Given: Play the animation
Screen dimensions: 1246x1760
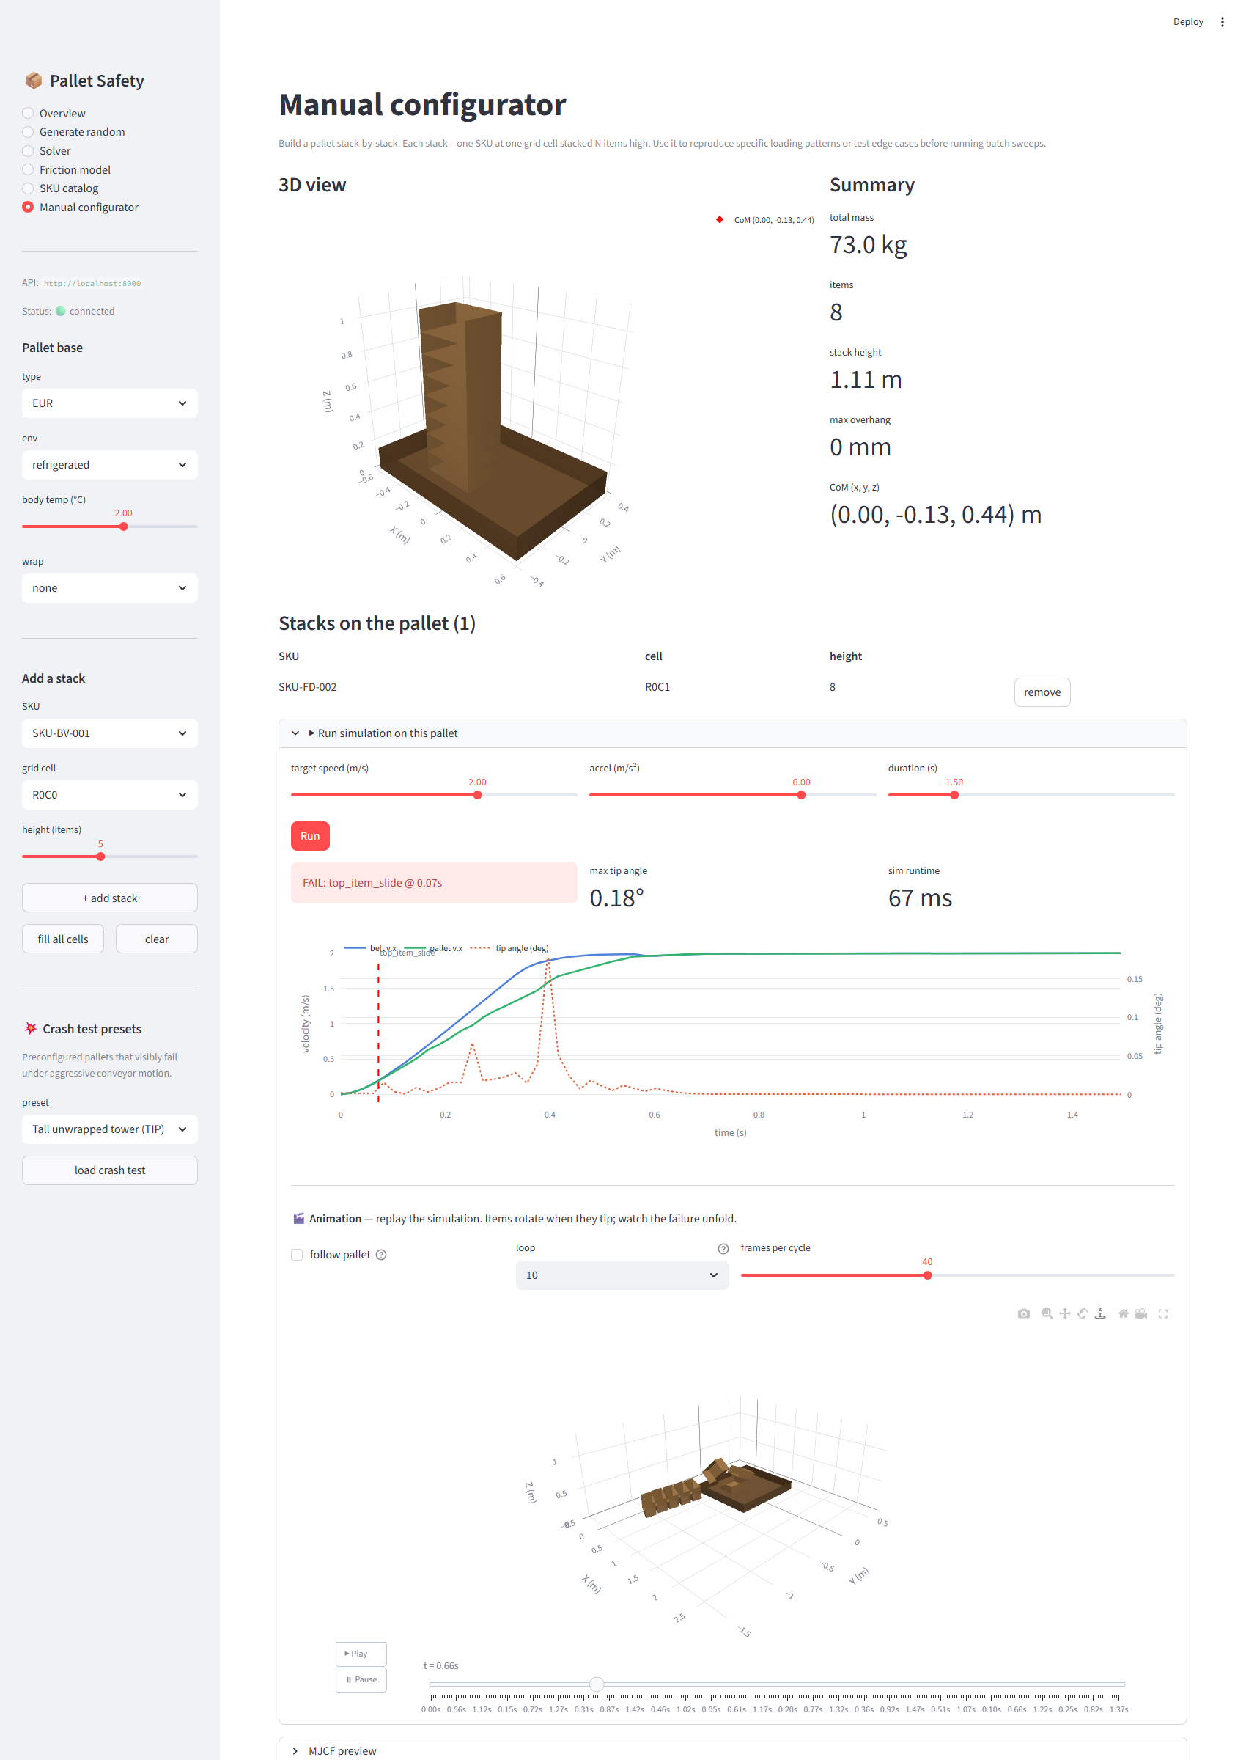Looking at the screenshot, I should click(x=361, y=1654).
